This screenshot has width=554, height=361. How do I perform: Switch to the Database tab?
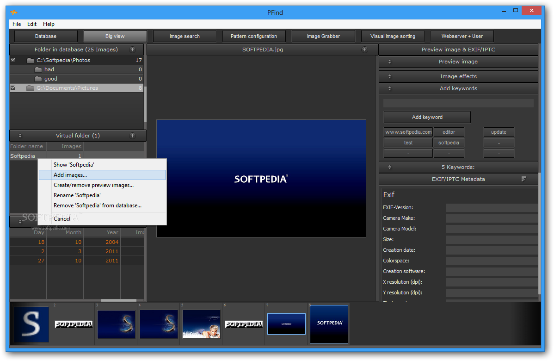click(46, 36)
